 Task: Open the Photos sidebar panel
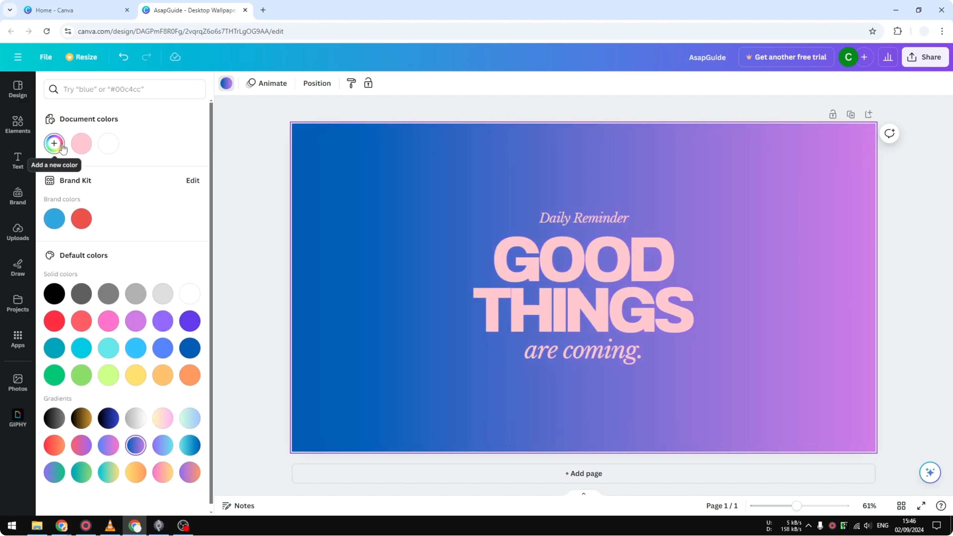point(18,383)
